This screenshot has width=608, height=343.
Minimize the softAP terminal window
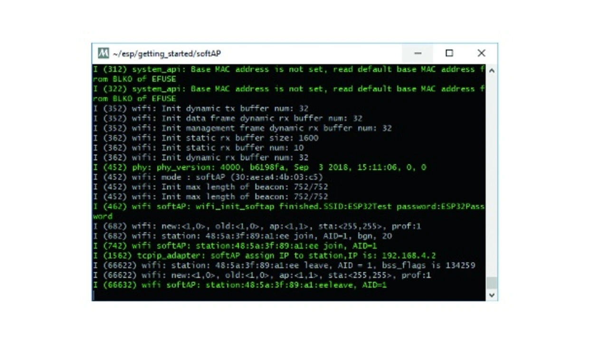[418, 53]
